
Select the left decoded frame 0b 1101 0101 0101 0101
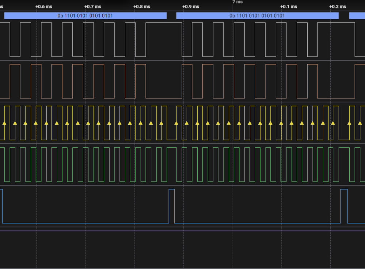click(x=85, y=16)
